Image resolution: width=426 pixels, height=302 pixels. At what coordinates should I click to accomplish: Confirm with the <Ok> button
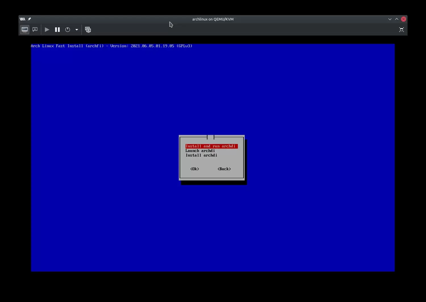[x=195, y=169]
